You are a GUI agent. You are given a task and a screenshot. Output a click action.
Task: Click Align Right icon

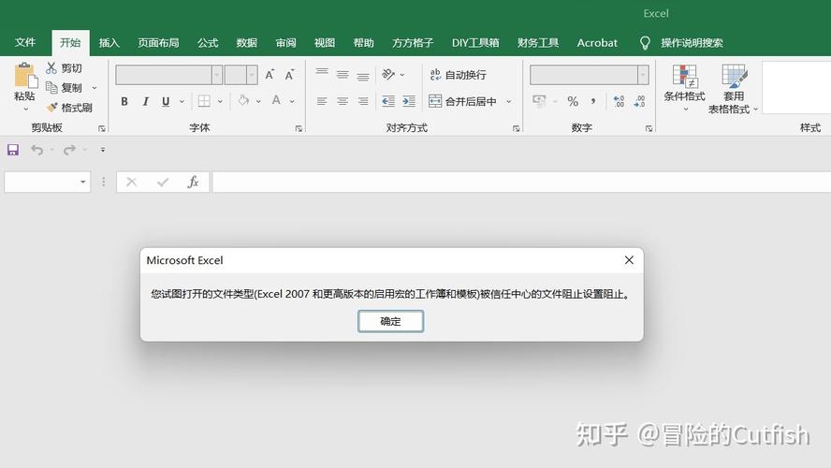click(x=363, y=101)
